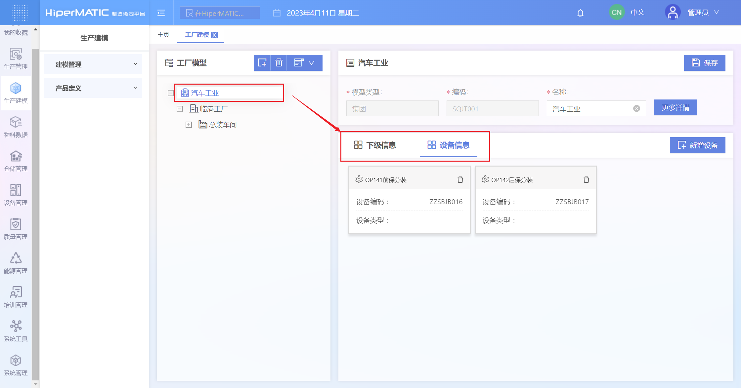This screenshot has height=388, width=741.
Task: Collapse the 汽车工业 tree node
Action: coord(171,93)
